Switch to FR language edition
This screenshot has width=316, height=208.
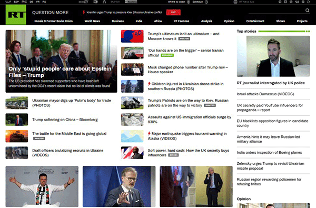pyautogui.click(x=38, y=2)
